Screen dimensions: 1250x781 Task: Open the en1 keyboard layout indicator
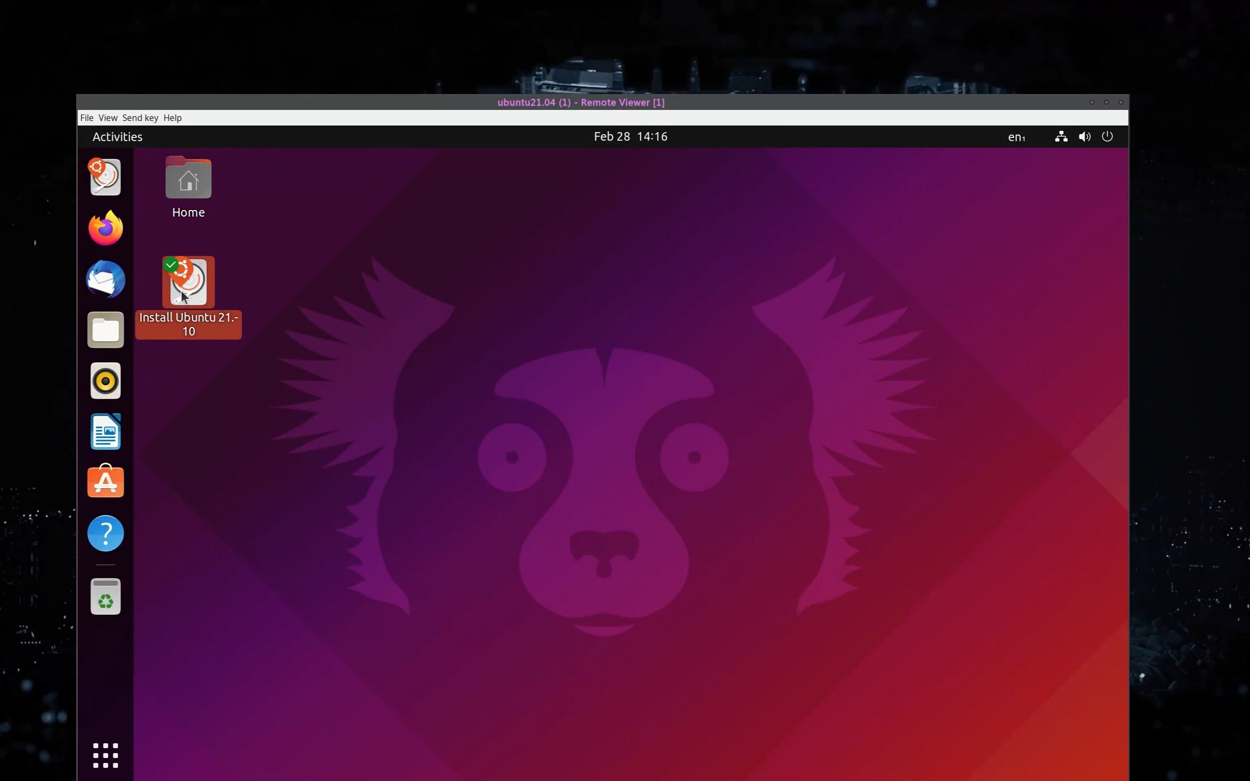click(x=1016, y=136)
